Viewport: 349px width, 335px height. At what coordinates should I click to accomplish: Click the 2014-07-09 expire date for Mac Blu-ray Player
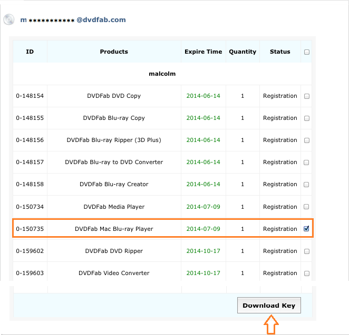pyautogui.click(x=203, y=229)
